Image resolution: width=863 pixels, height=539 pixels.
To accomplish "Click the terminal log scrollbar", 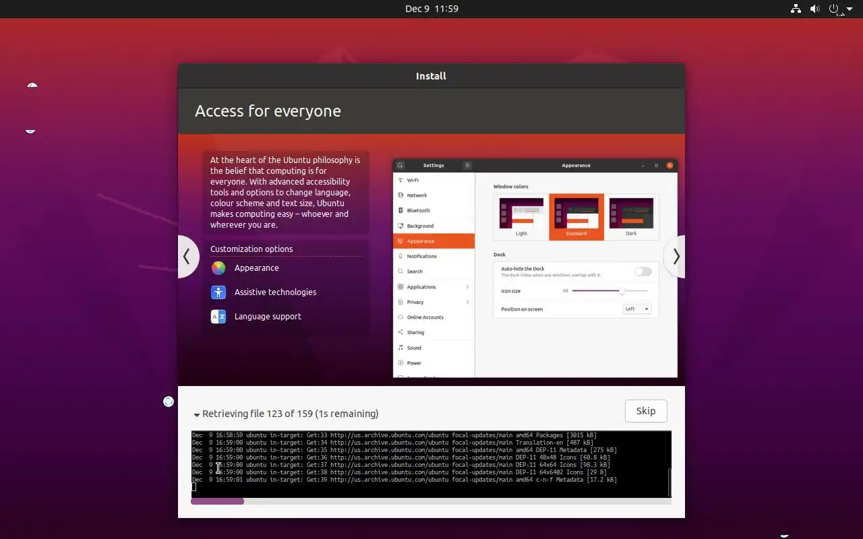I will click(669, 482).
